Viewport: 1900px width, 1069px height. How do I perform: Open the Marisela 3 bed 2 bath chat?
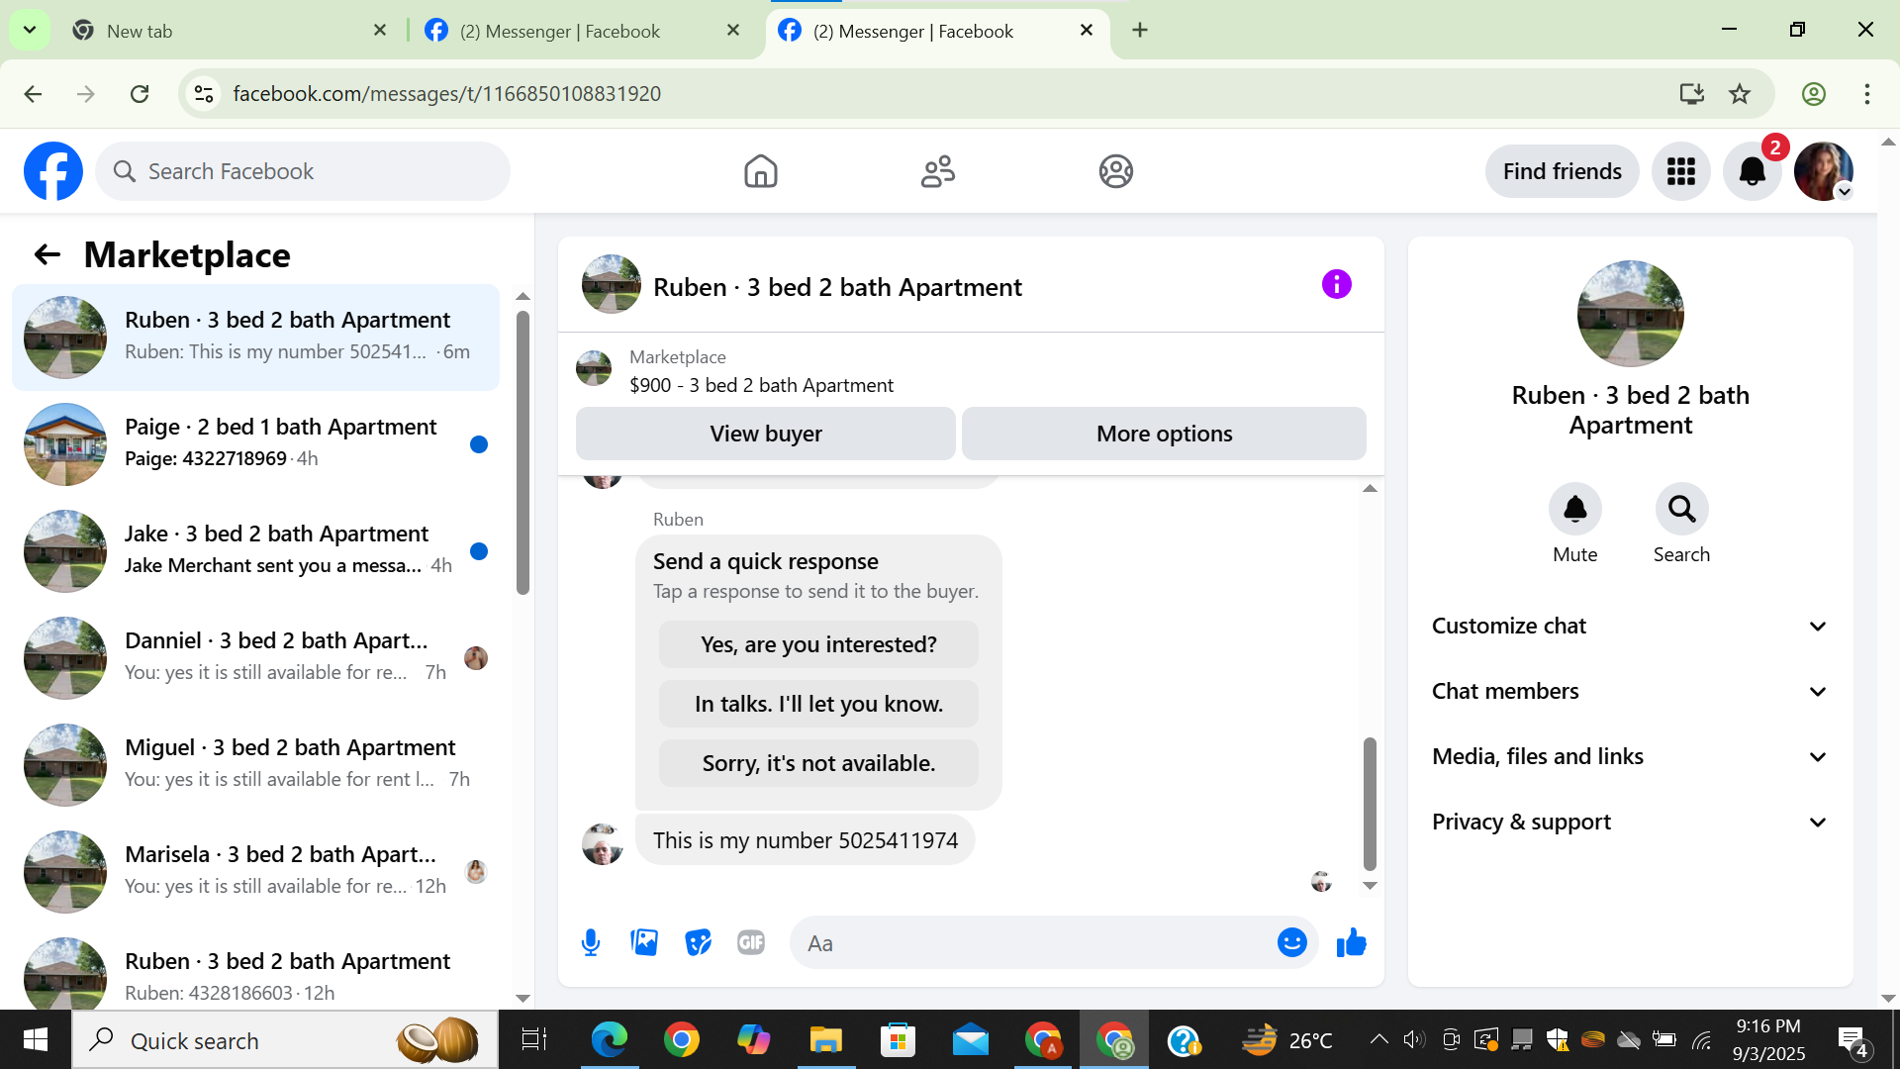(x=255, y=872)
